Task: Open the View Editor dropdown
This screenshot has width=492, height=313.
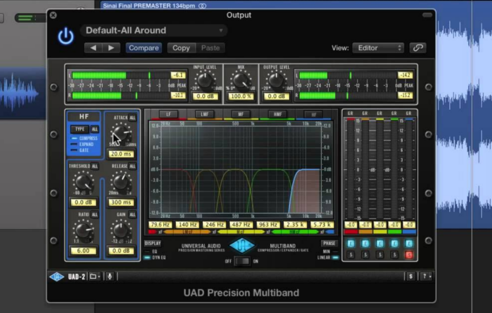Action: tap(378, 48)
